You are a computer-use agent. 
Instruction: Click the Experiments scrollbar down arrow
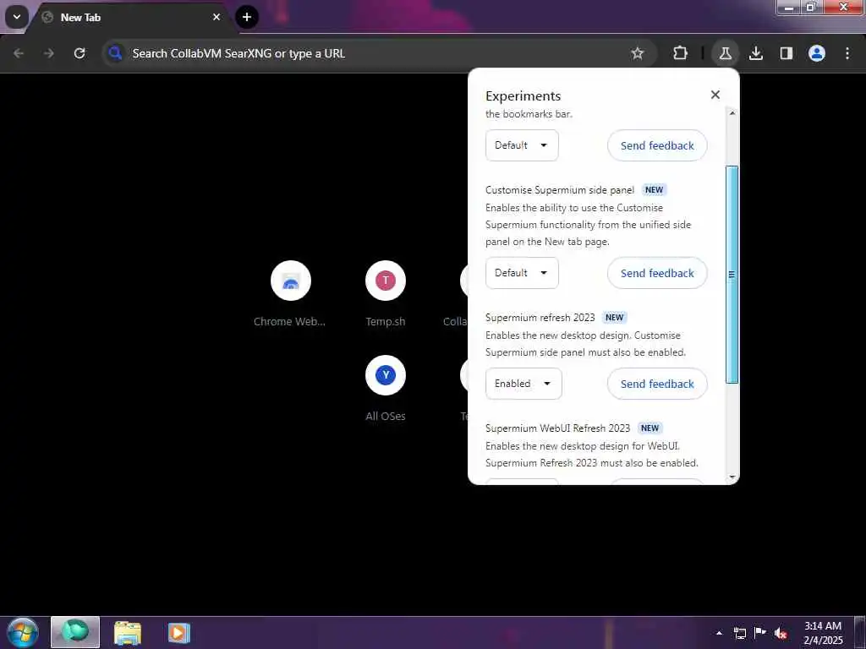pyautogui.click(x=732, y=477)
